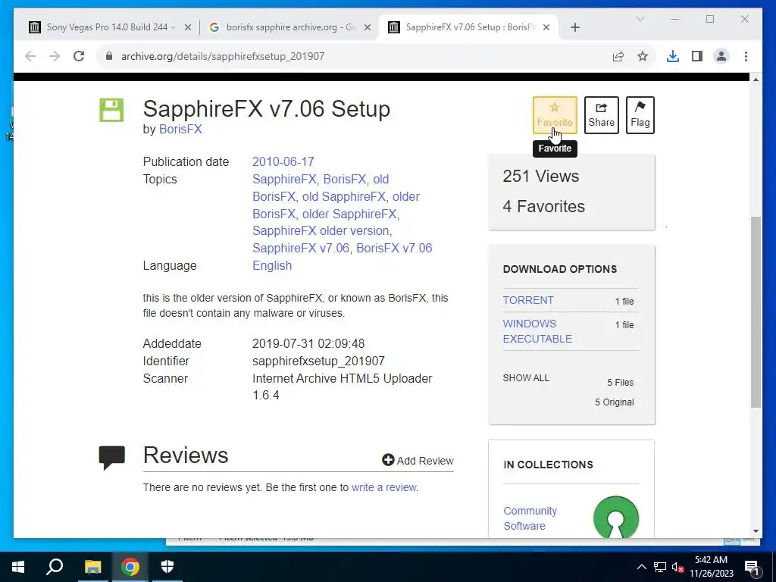Close the SapphireFX v7.06 Setup tab

point(546,28)
